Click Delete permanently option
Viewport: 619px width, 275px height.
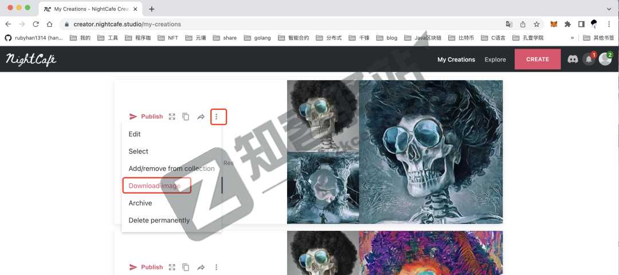[159, 220]
